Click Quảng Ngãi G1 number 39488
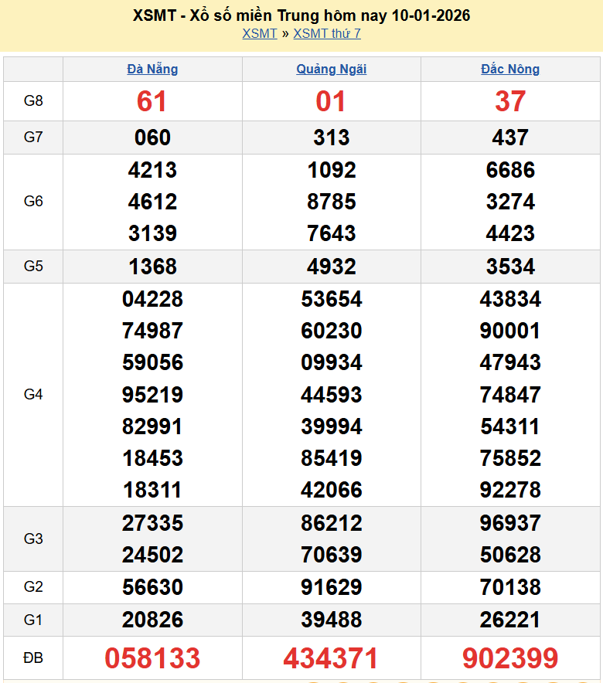This screenshot has height=683, width=603. tap(331, 620)
